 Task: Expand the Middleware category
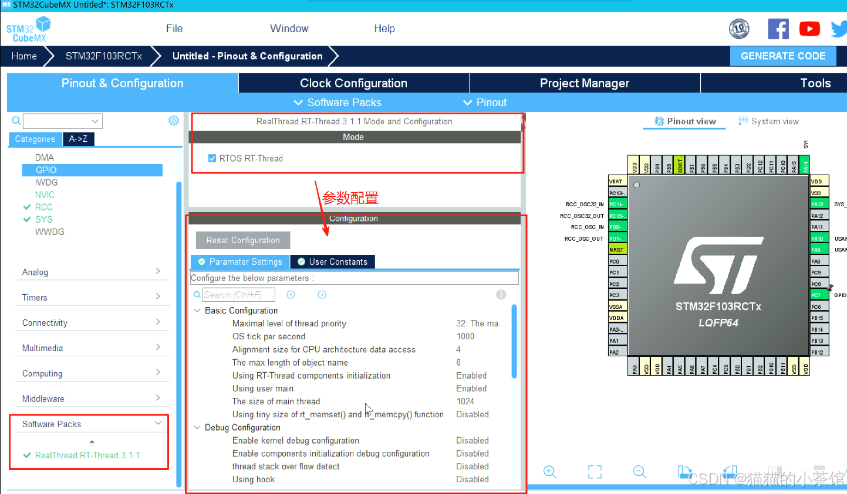pos(92,398)
